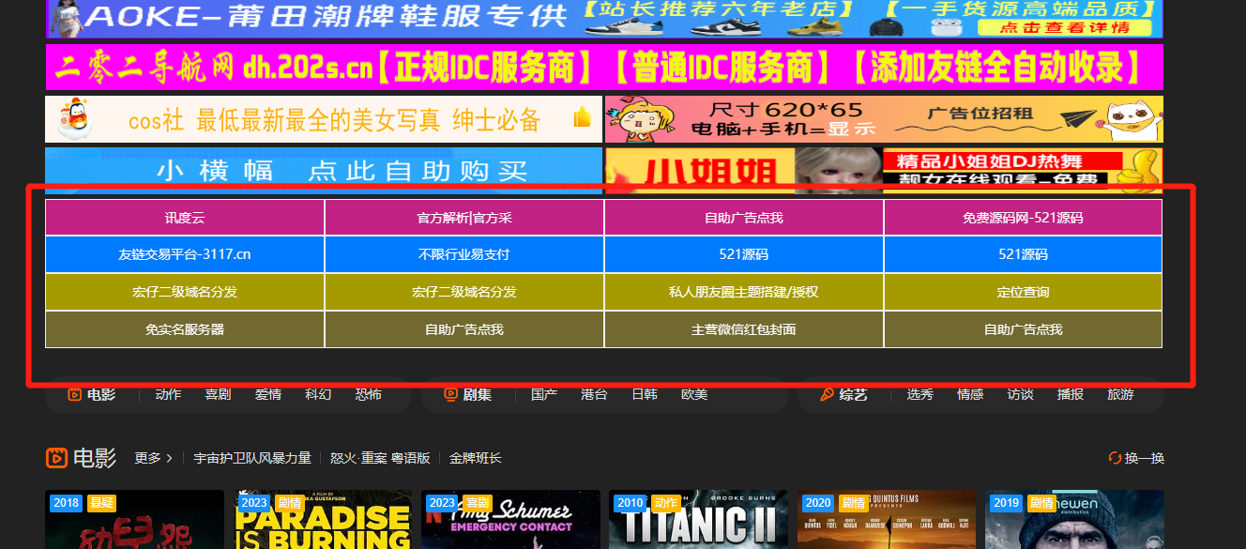Select the 日韩 drama category

645,394
